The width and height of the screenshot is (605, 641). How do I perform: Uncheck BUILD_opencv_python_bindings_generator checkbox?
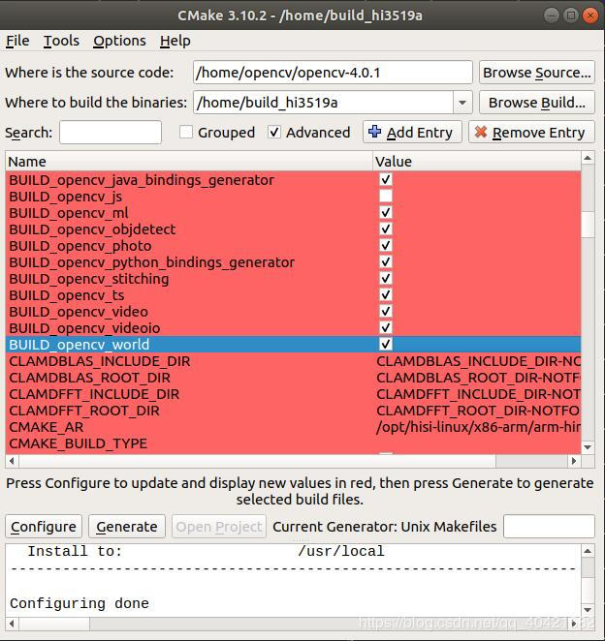point(386,261)
